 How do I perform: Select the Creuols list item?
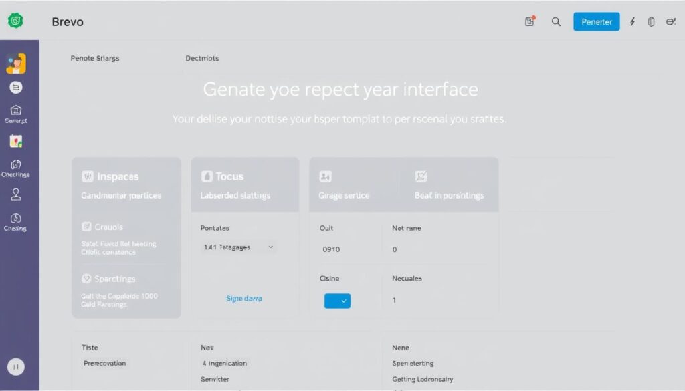pyautogui.click(x=109, y=227)
